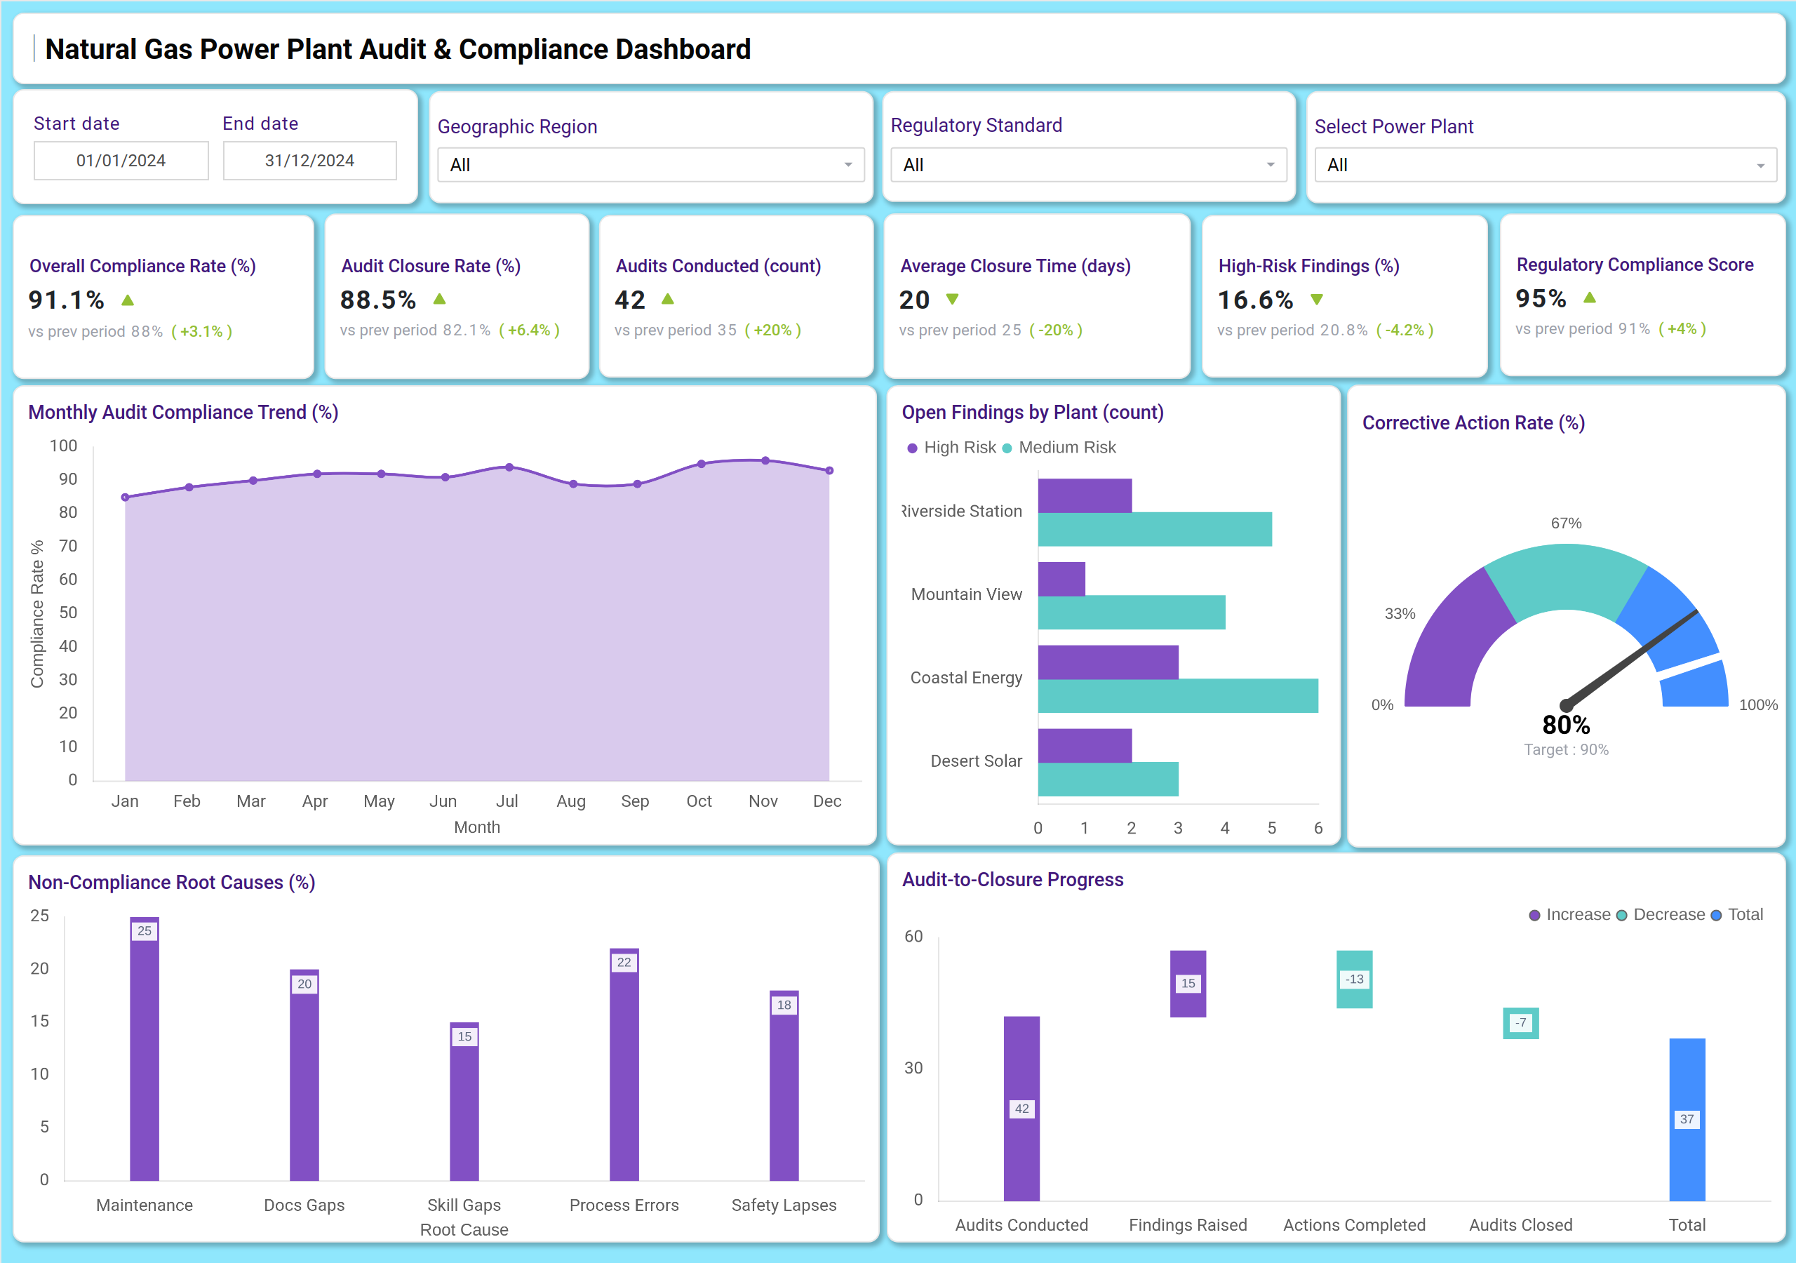Click the Medium Risk teal legend dot
Viewport: 1796px width, 1263px height.
coord(1007,448)
